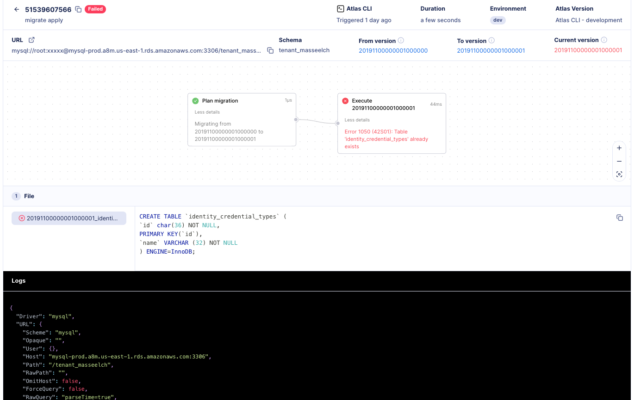Copy the CREATE TABLE SQL snippet
This screenshot has width=634, height=400.
click(x=619, y=217)
